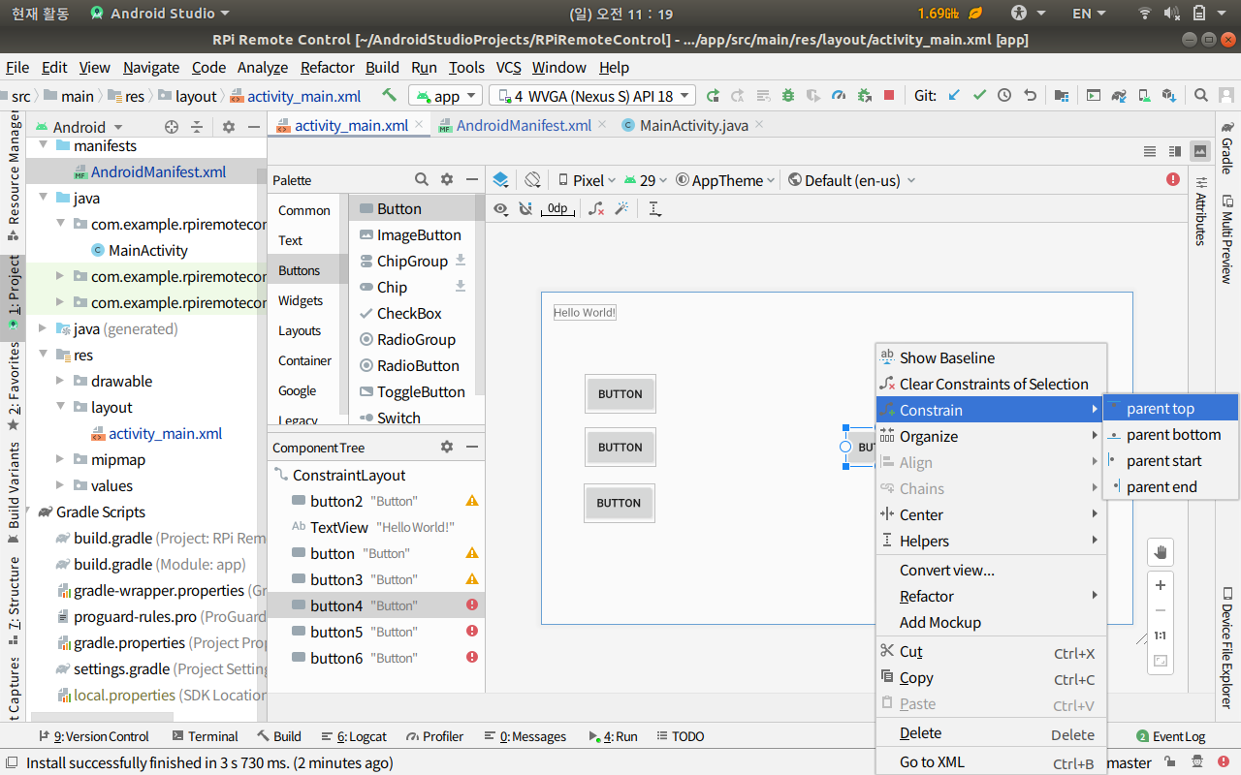Open Search Everywhere magnifier in toolbar

(x=1200, y=95)
